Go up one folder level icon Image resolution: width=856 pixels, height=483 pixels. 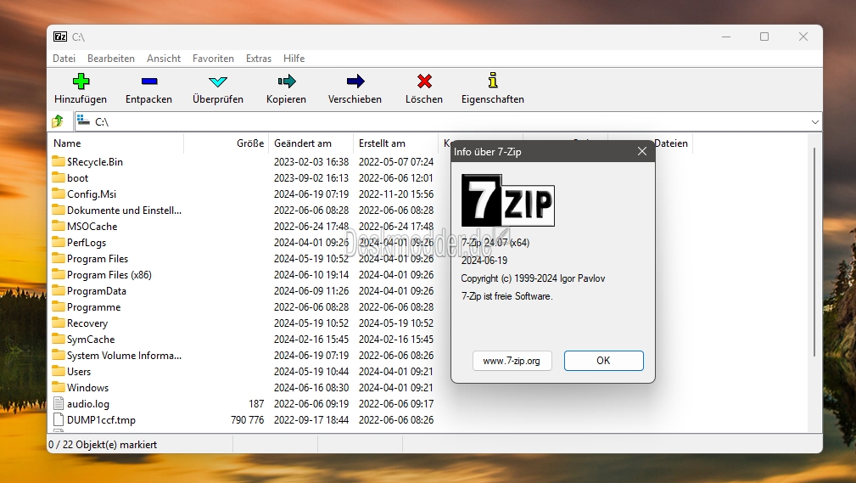click(58, 121)
